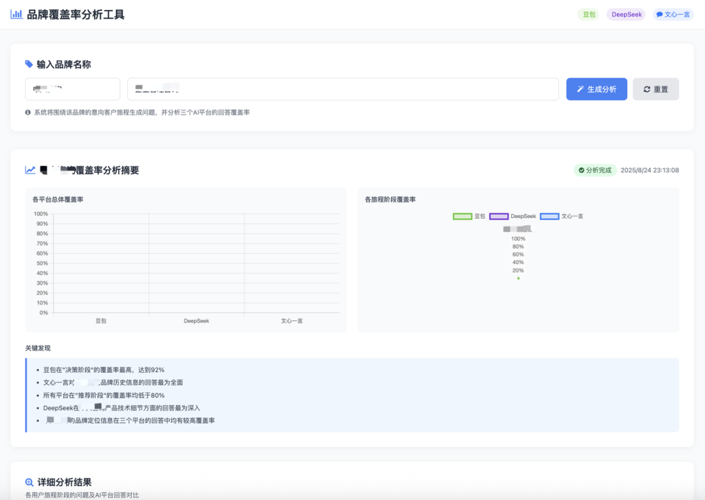The image size is (705, 500).
Task: Click the blue tag icon beside 输入品牌名称
Action: (x=29, y=65)
